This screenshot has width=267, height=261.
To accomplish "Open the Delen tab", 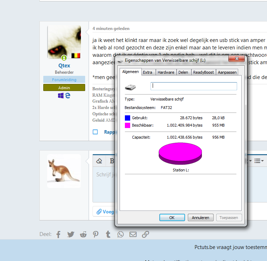I will pyautogui.click(x=183, y=72).
